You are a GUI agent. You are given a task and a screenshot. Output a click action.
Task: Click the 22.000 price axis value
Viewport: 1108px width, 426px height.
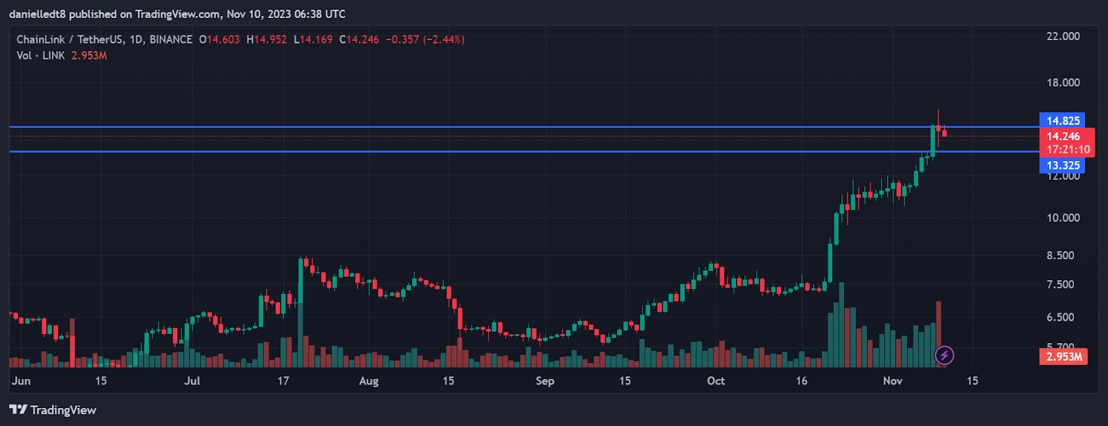(x=1063, y=36)
